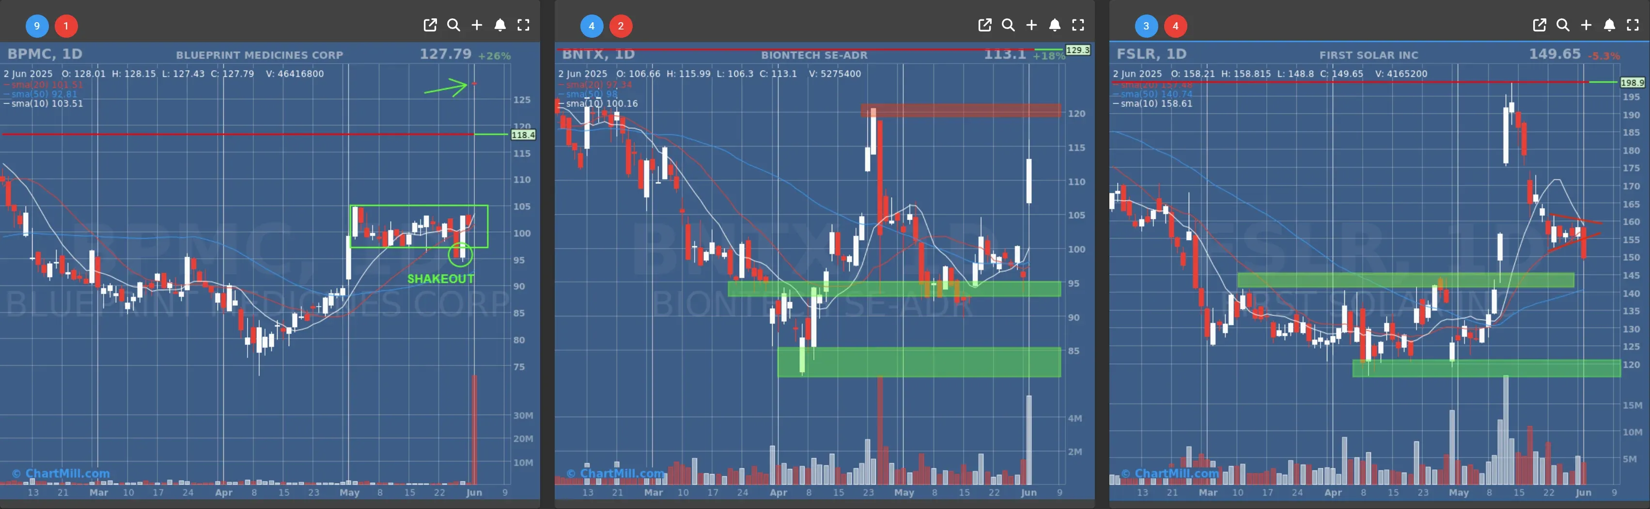Click blue badge 9 above BPMC
This screenshot has height=509, width=1650.
[x=36, y=26]
